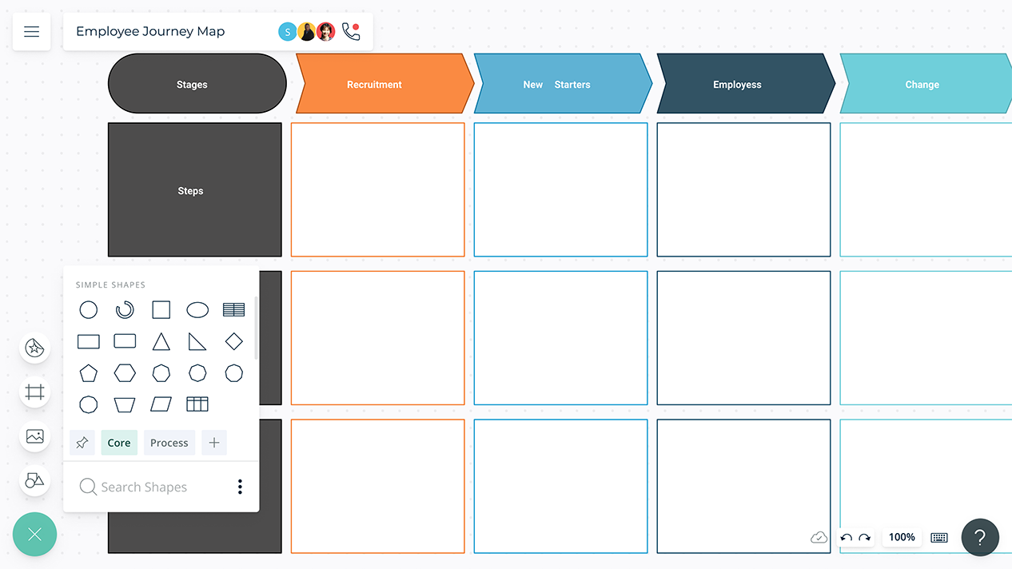Select the partial ring arc shape

(125, 310)
